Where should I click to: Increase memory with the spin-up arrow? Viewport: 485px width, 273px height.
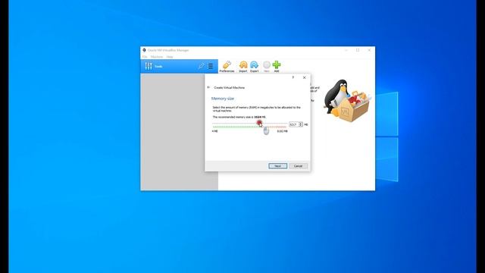(x=301, y=123)
